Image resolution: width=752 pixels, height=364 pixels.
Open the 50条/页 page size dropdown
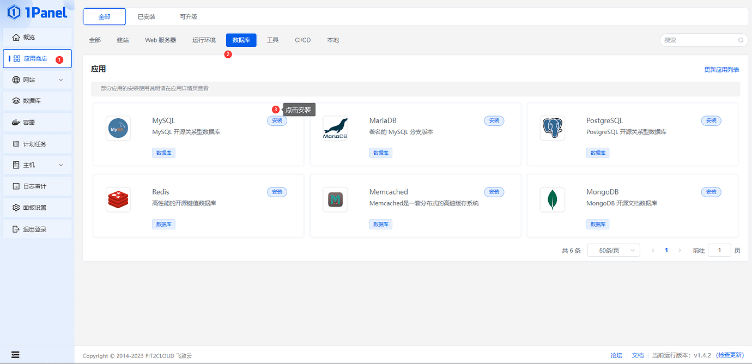614,250
